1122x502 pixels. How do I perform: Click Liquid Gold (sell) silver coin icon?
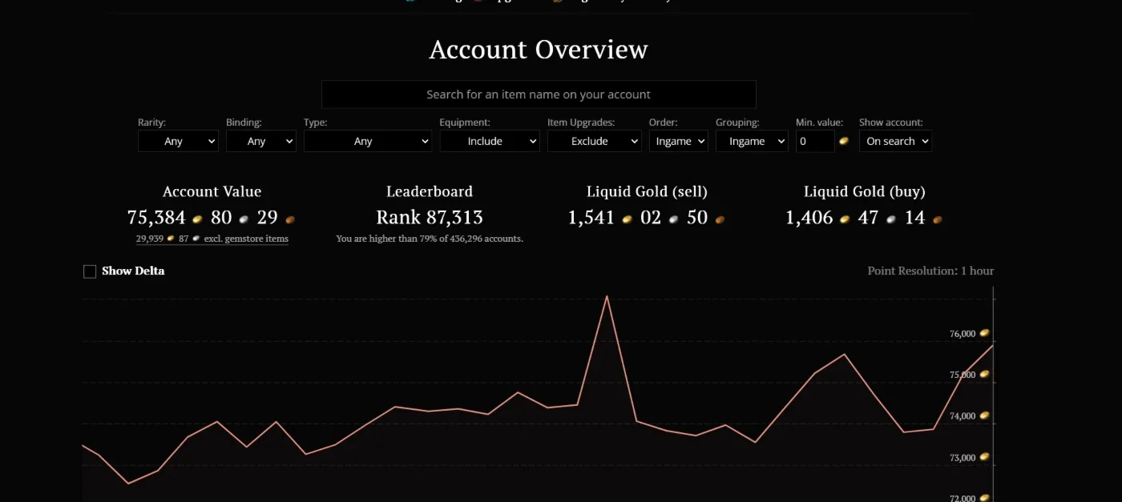point(674,219)
